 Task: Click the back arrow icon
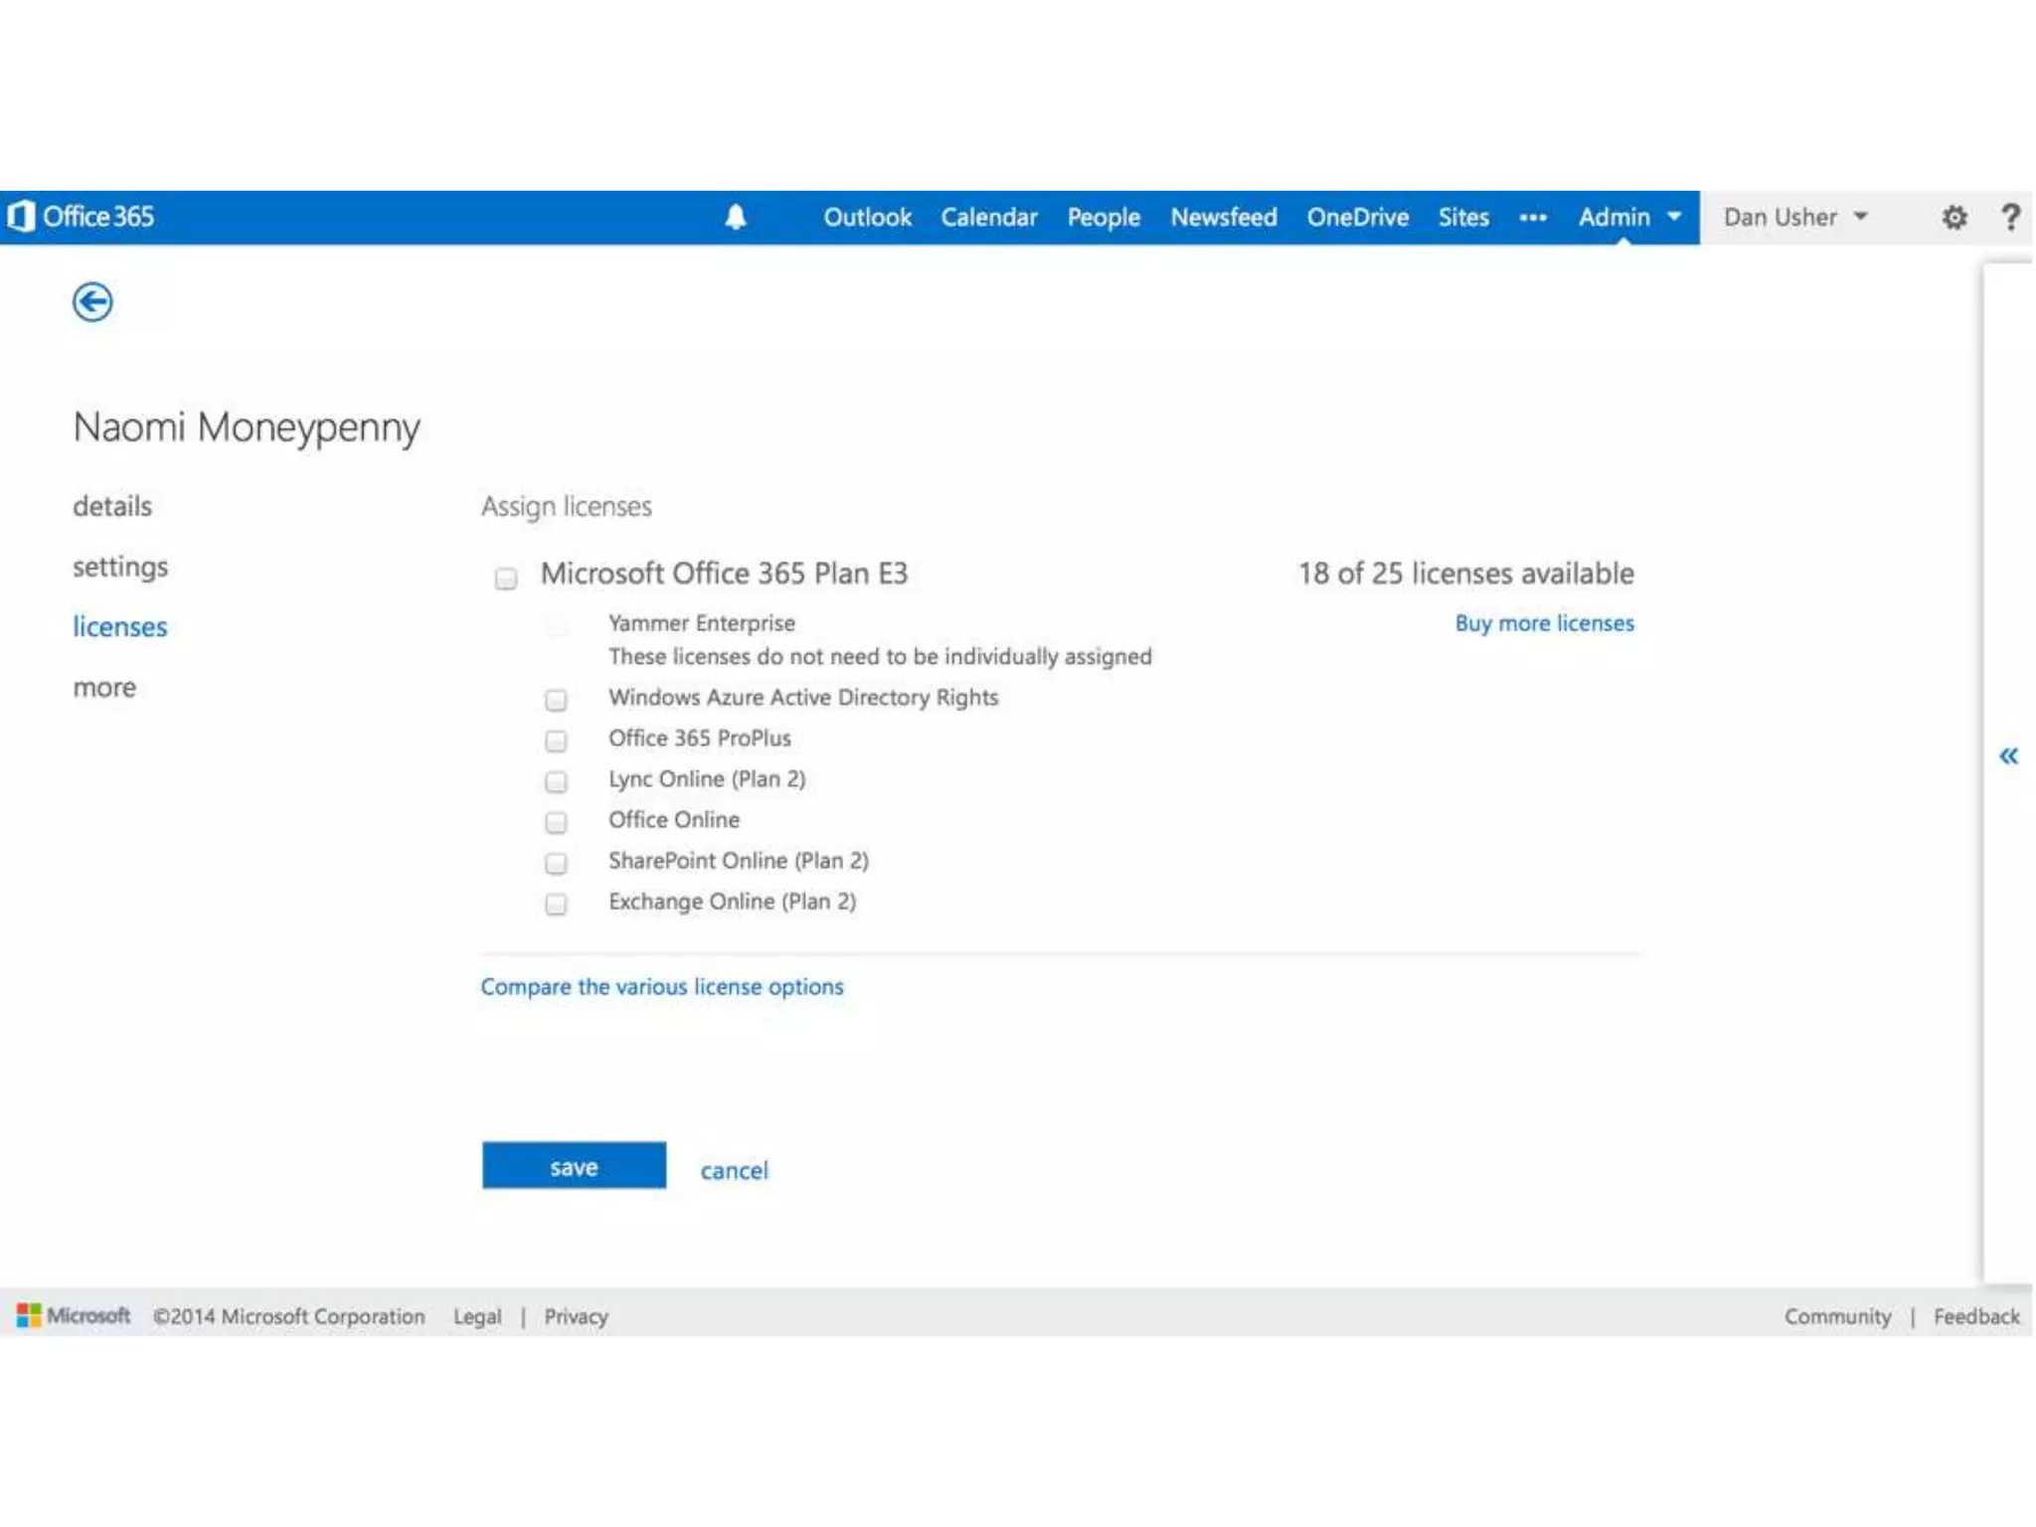(92, 302)
